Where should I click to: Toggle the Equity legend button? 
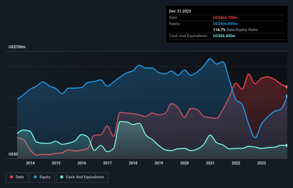pyautogui.click(x=42, y=177)
